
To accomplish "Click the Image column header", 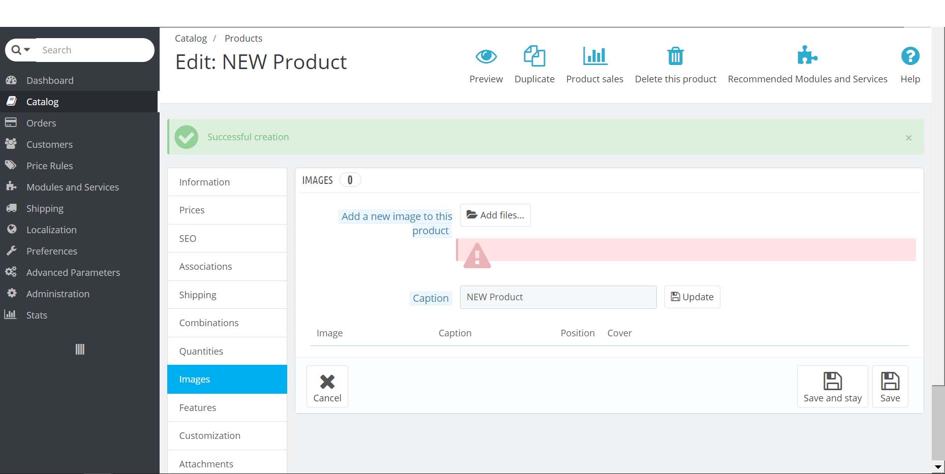I will [x=329, y=333].
